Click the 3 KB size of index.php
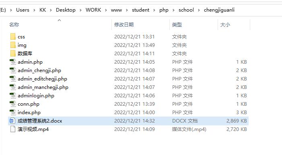Viewport: 282px width, 155px height. (x=241, y=113)
